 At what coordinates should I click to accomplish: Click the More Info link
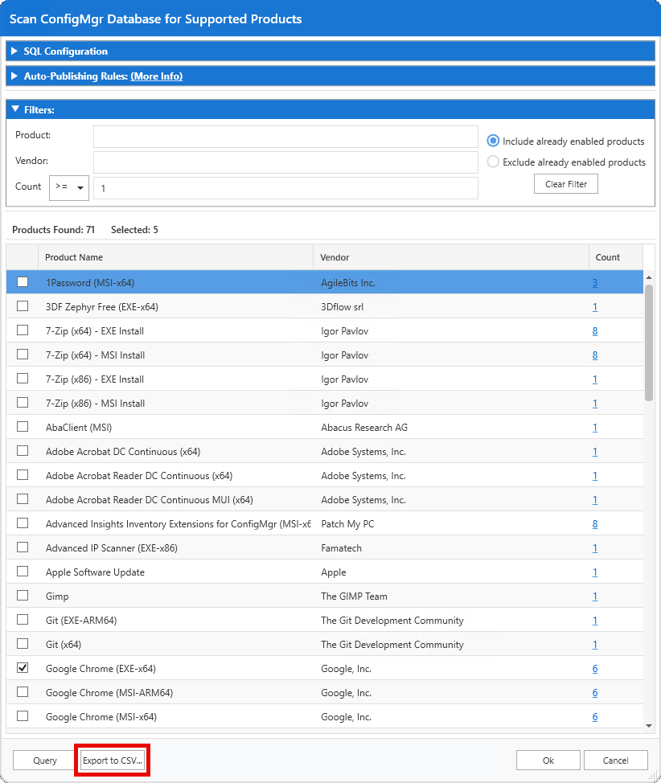point(156,74)
